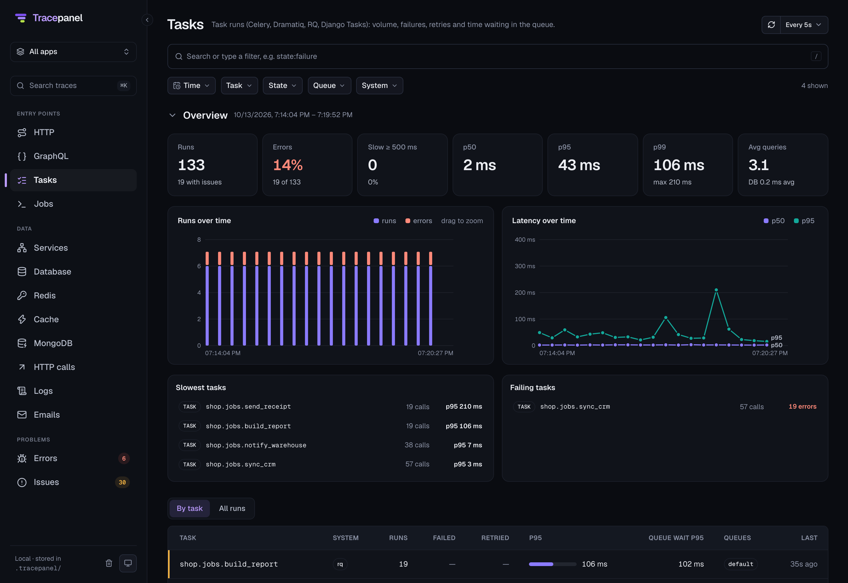Screen dimensions: 848x583
Task: Open the Time filter dropdown
Action: click(191, 86)
